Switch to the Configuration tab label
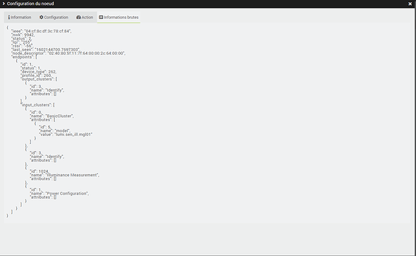The width and height of the screenshot is (416, 256). click(x=56, y=17)
